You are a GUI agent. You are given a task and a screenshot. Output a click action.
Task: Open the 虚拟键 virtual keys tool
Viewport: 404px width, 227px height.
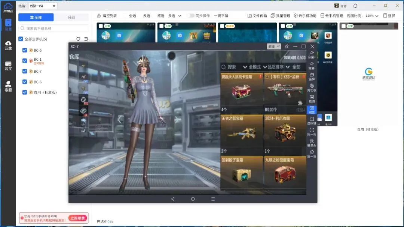tap(312, 121)
